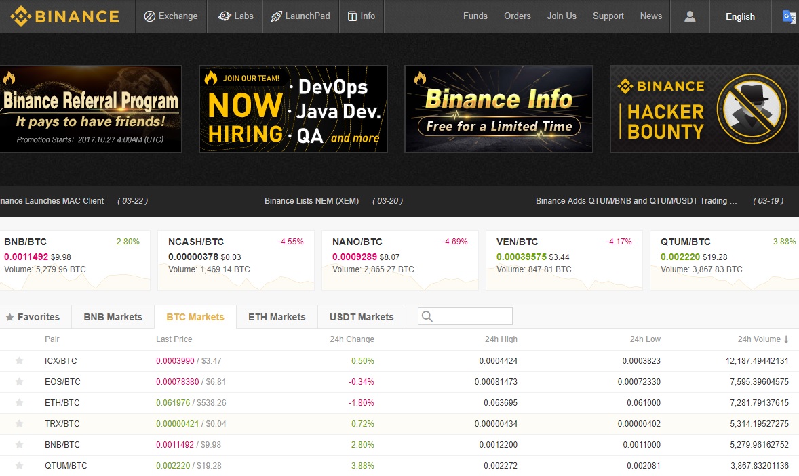Viewport: 799px width, 476px height.
Task: Select the BTC Markets tab
Action: (x=195, y=317)
